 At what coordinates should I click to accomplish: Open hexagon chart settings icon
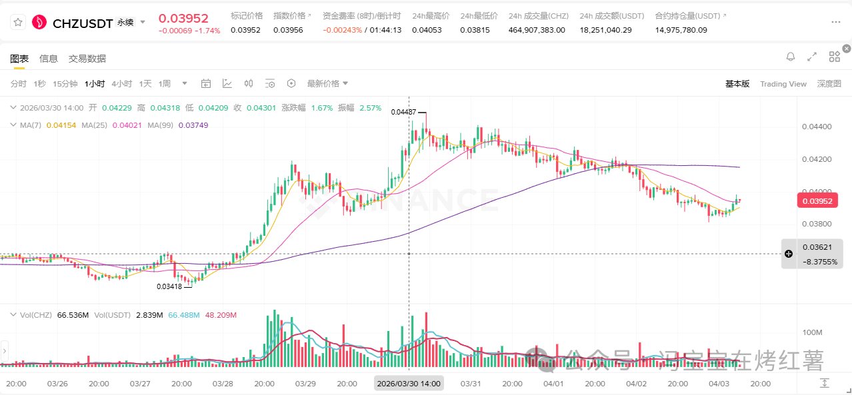(x=291, y=83)
